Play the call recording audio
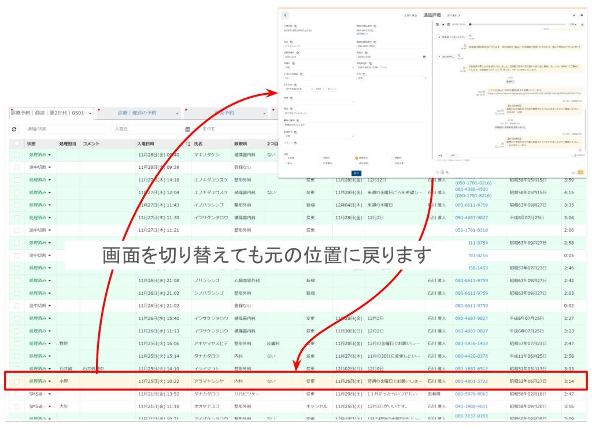592x444 pixels. [442, 24]
